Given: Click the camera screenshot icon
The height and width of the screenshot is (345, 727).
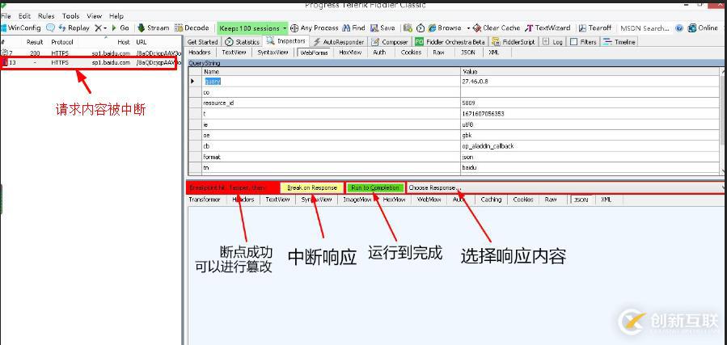Looking at the screenshot, I should click(x=408, y=27).
